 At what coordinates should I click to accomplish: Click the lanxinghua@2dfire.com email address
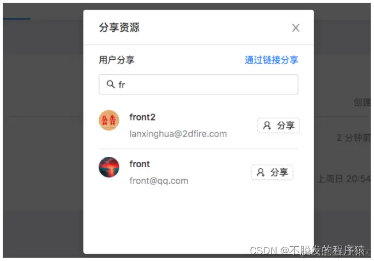tap(178, 134)
